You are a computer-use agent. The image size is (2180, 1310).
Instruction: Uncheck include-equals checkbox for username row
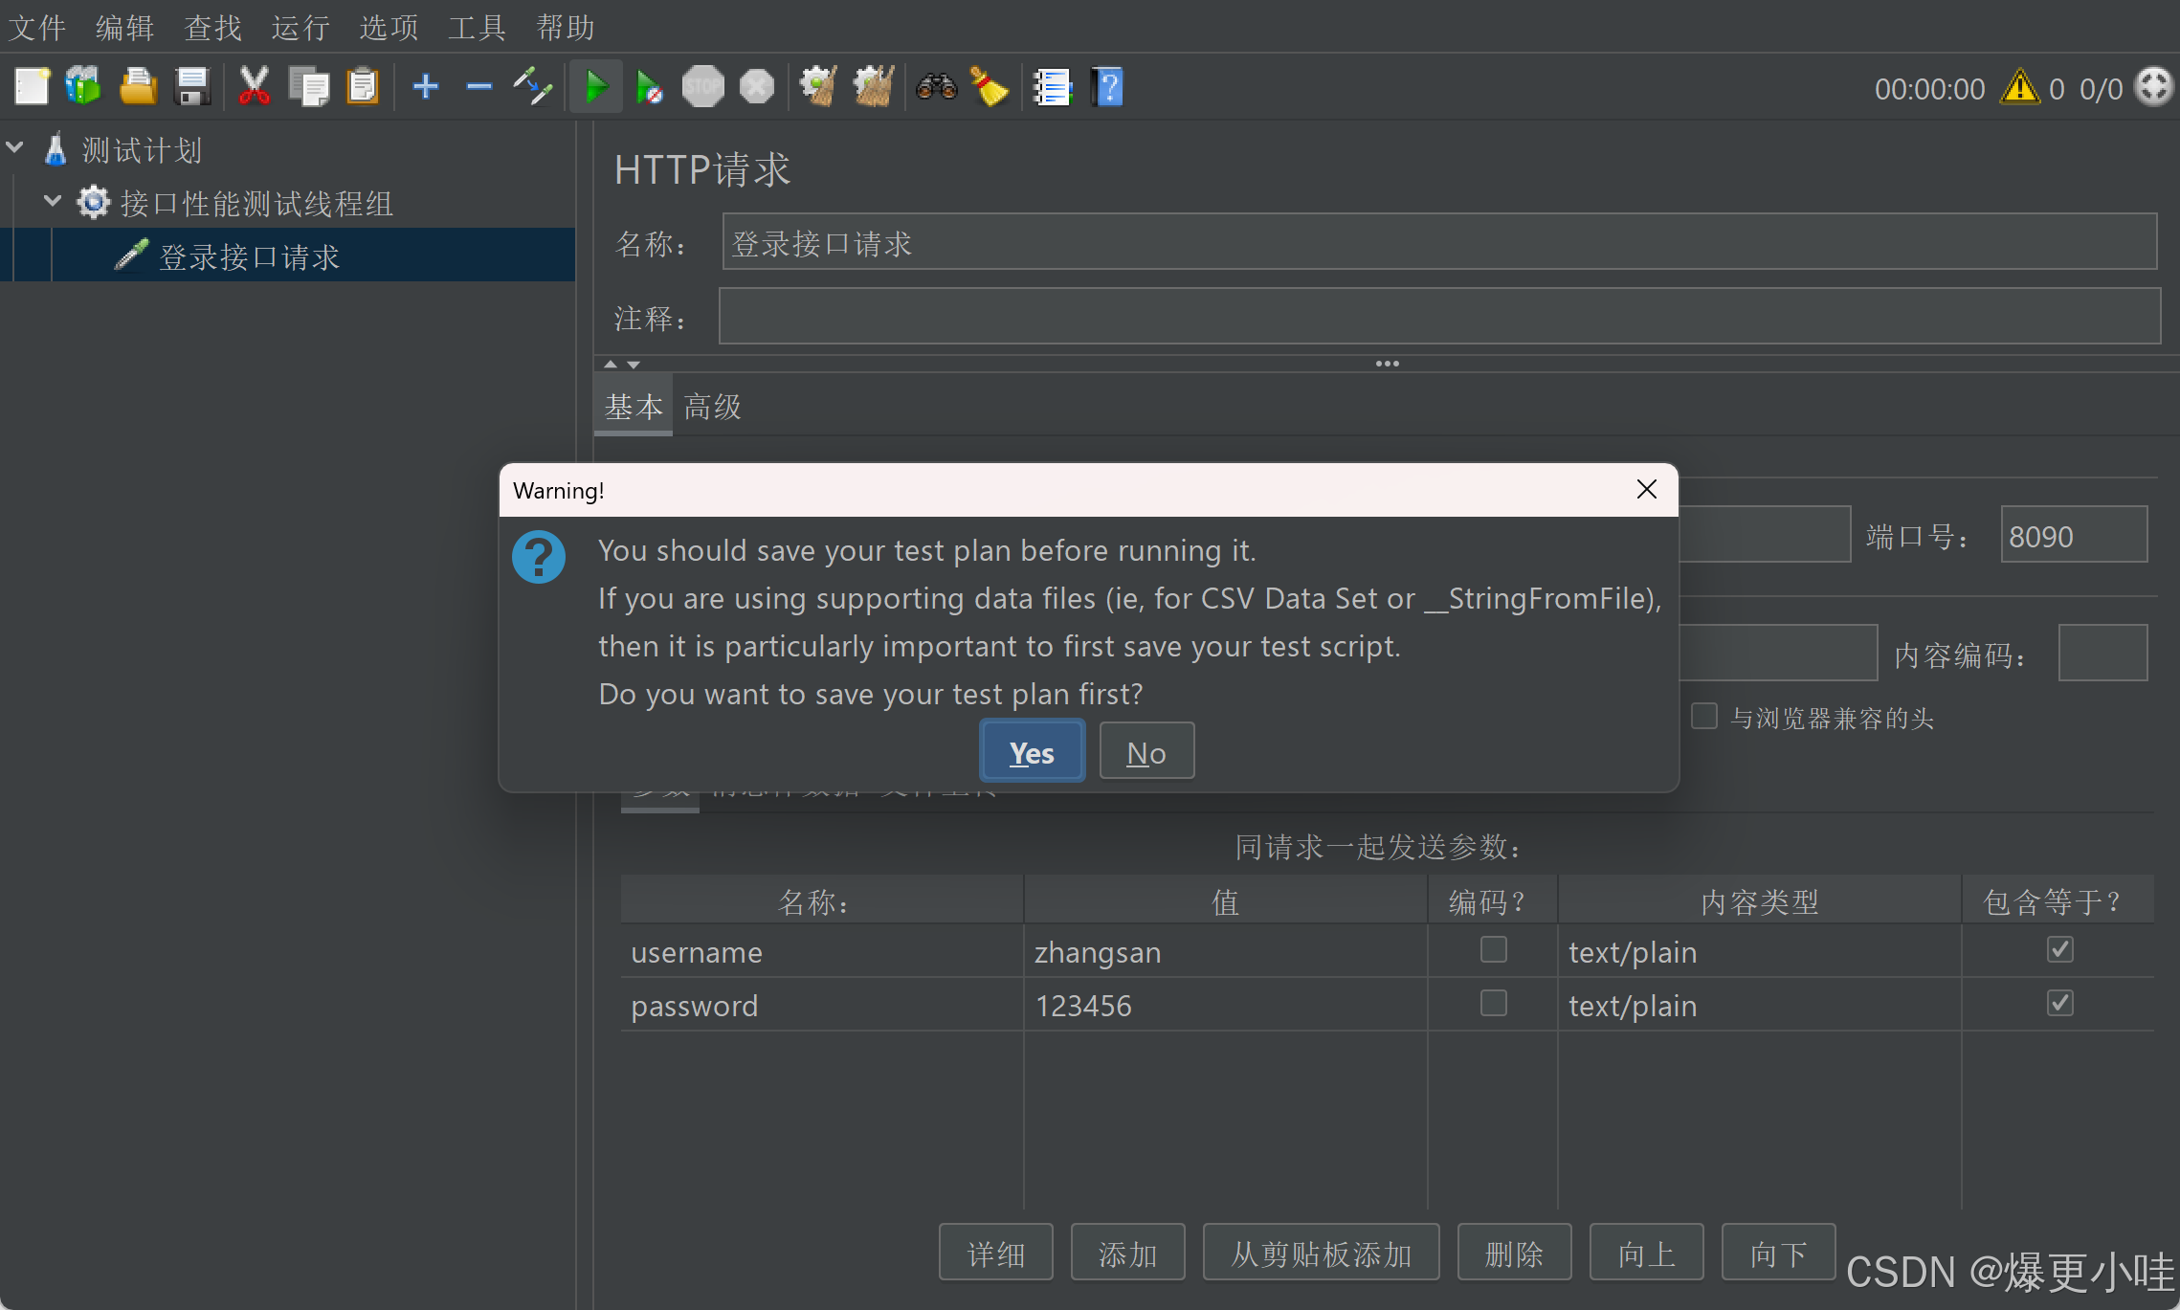tap(2059, 949)
